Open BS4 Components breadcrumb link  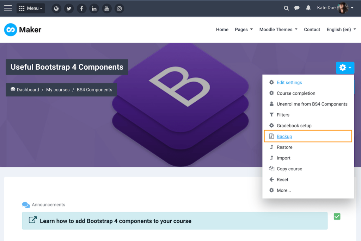click(x=94, y=90)
